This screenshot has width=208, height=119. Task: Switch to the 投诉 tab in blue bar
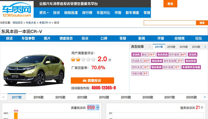(85, 38)
